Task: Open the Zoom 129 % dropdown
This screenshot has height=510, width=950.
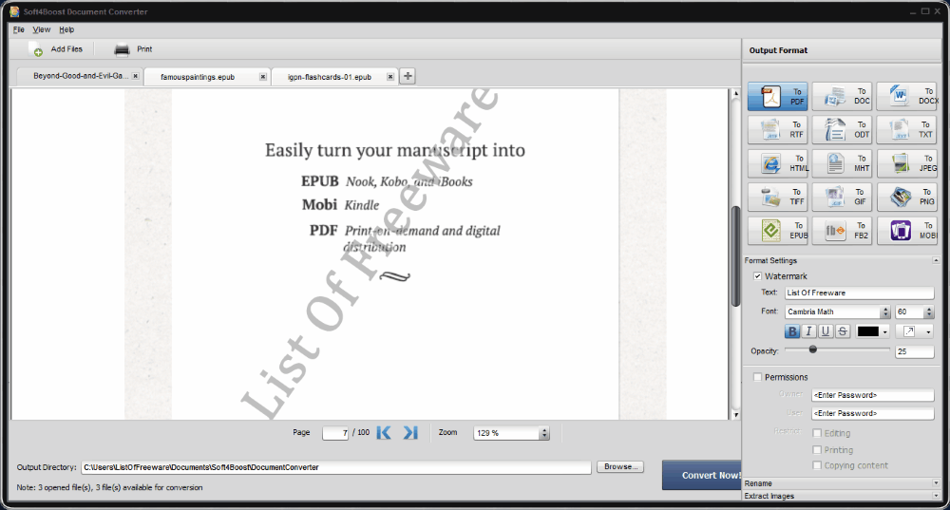Action: [x=544, y=433]
